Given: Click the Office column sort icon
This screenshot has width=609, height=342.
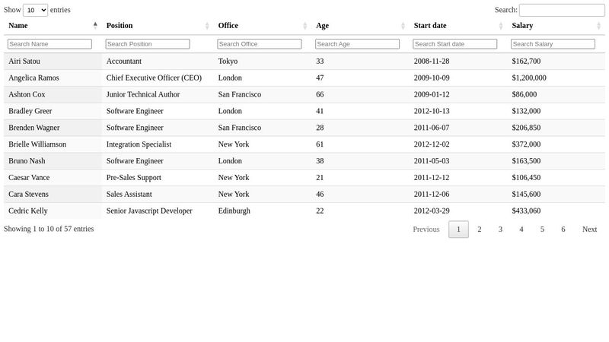Looking at the screenshot, I should (x=305, y=26).
